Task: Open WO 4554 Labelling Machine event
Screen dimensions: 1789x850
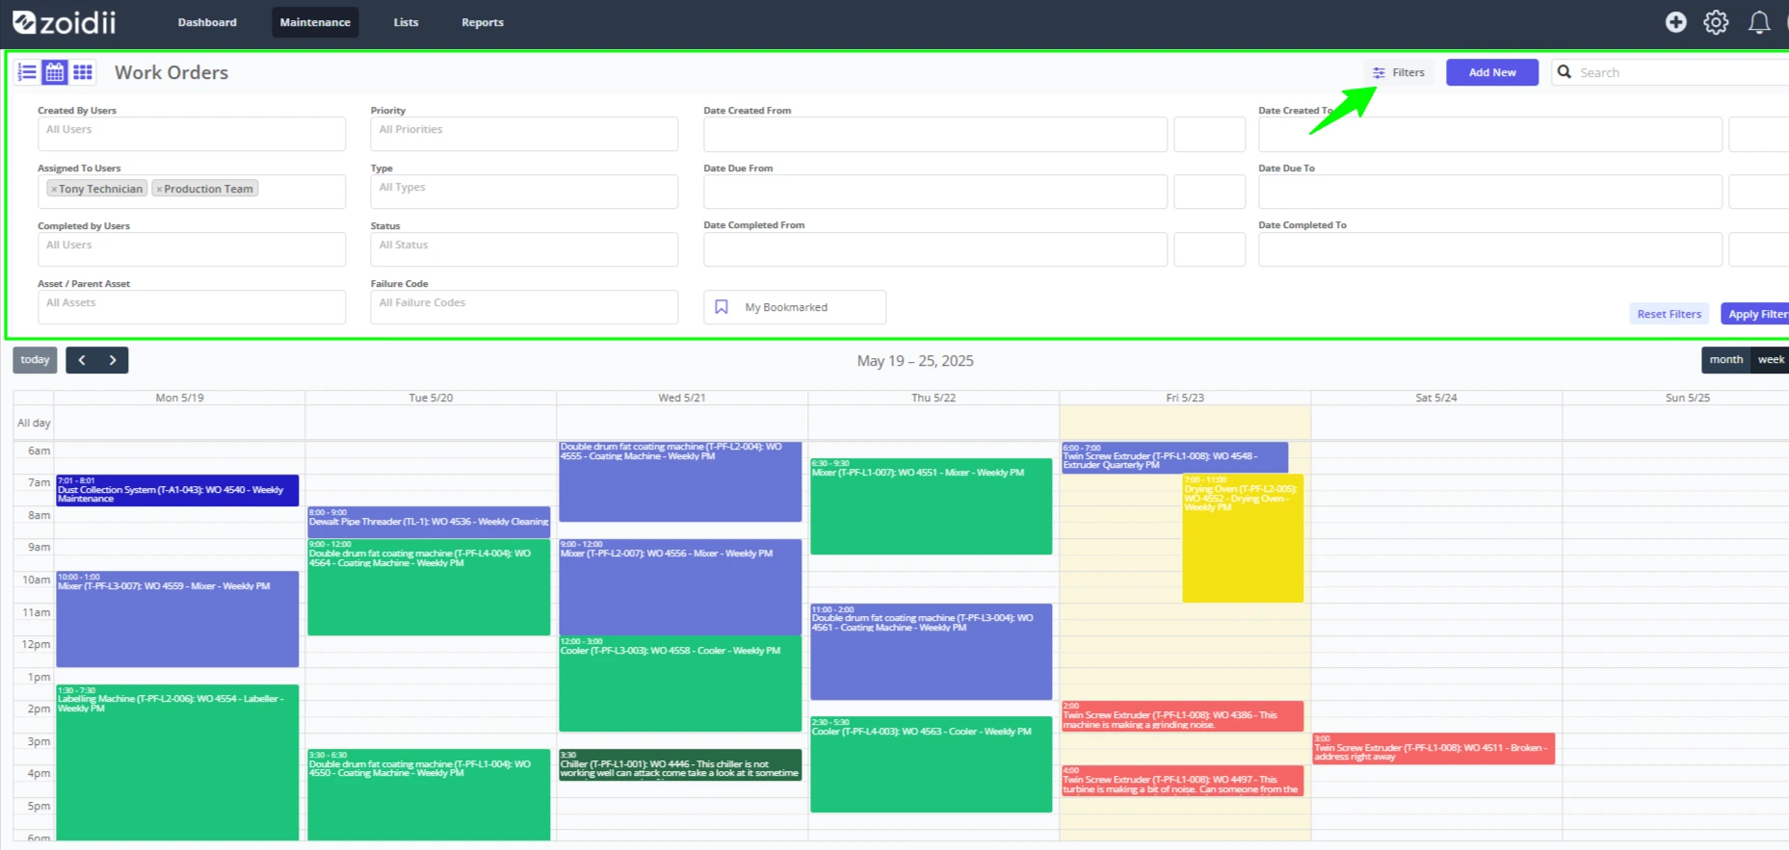Action: point(177,762)
